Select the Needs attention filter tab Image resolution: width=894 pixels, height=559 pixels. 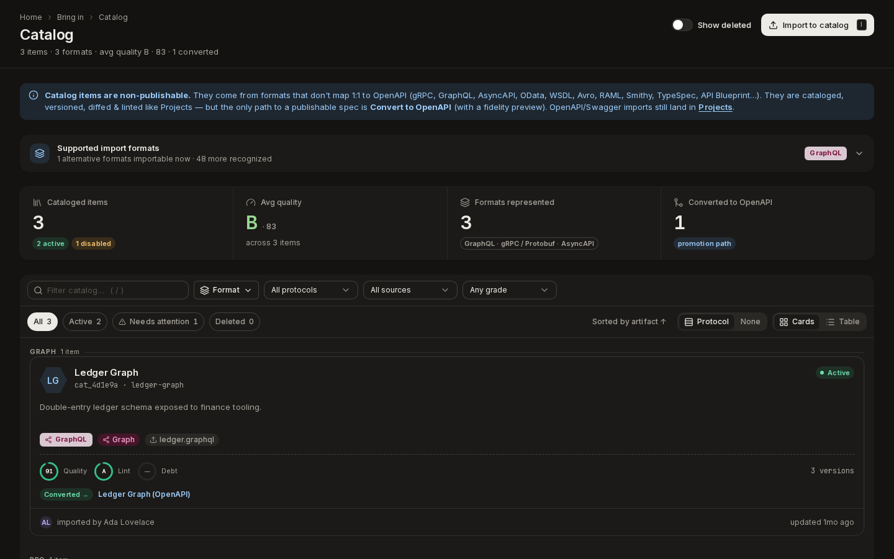coord(158,322)
